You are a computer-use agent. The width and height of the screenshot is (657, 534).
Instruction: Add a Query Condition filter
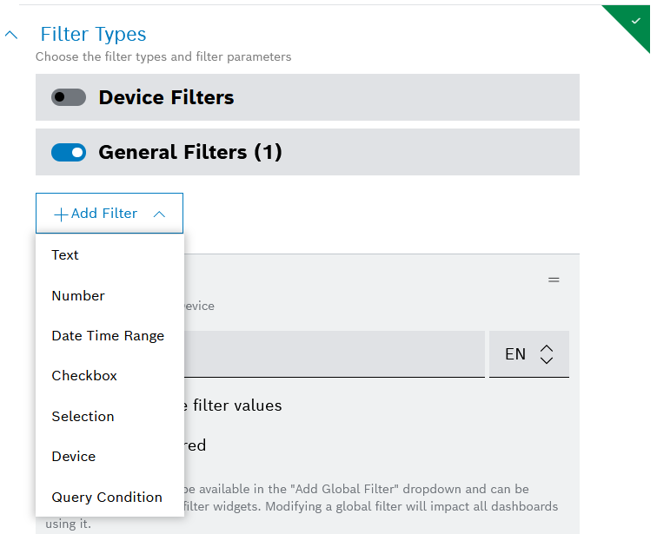(x=107, y=498)
